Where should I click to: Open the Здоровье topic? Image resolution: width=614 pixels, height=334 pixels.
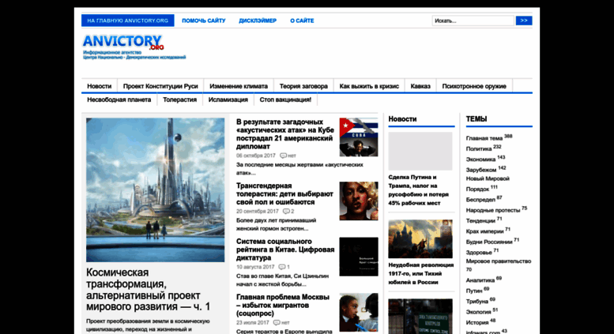[479, 253]
